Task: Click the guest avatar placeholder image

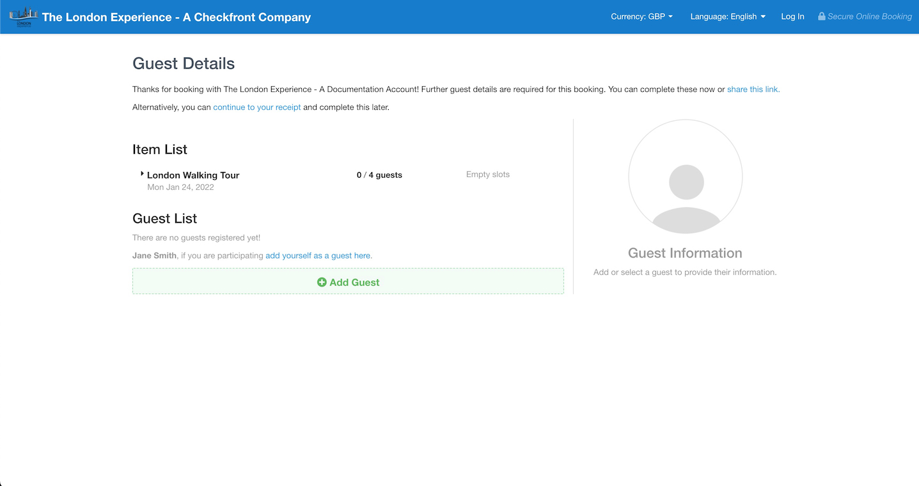Action: [686, 176]
